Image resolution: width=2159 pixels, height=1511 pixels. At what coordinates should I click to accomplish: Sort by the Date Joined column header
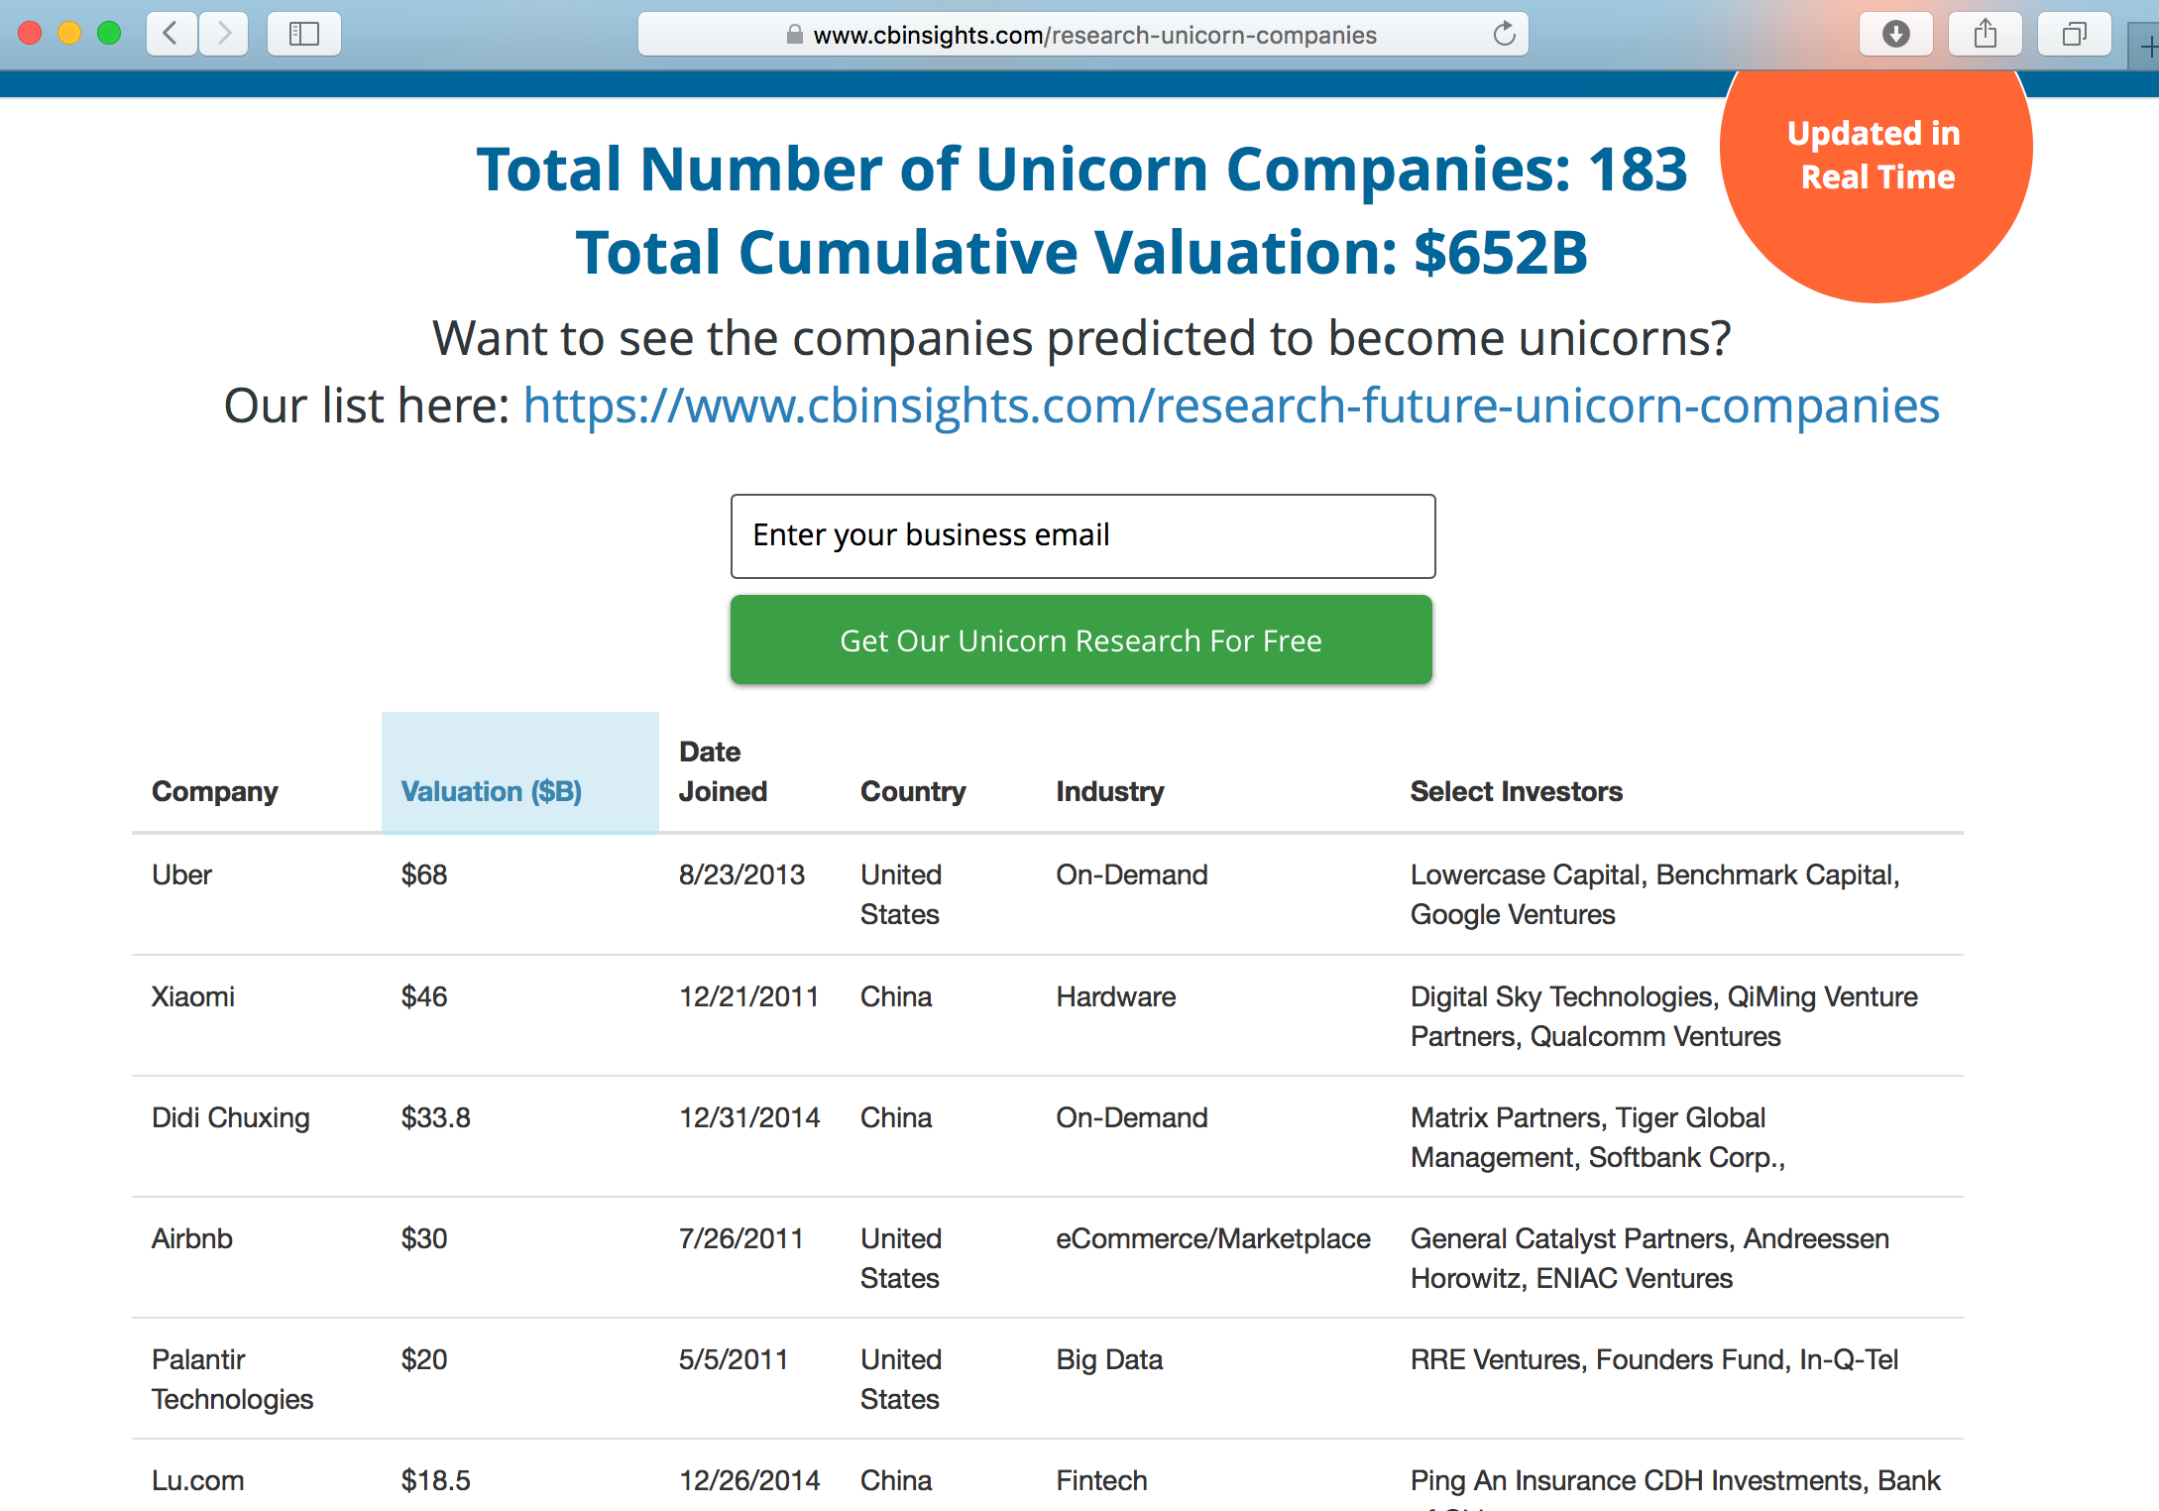[x=723, y=771]
